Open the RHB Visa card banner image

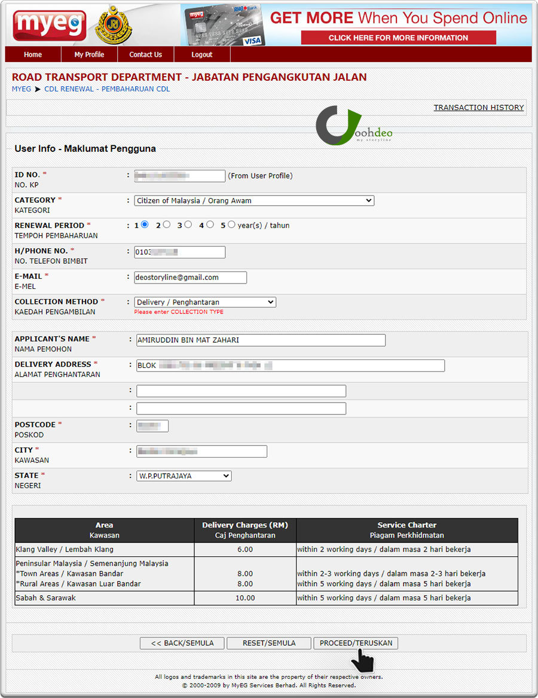(x=224, y=25)
